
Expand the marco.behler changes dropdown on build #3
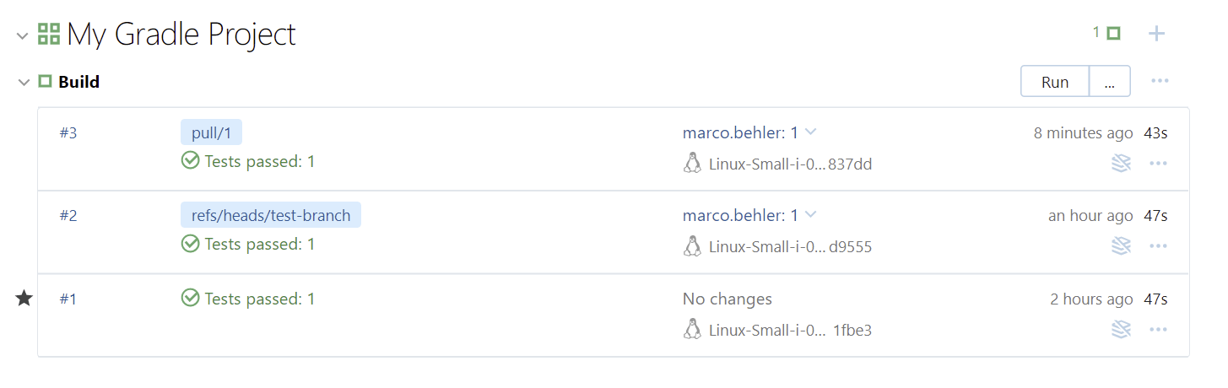pyautogui.click(x=811, y=132)
